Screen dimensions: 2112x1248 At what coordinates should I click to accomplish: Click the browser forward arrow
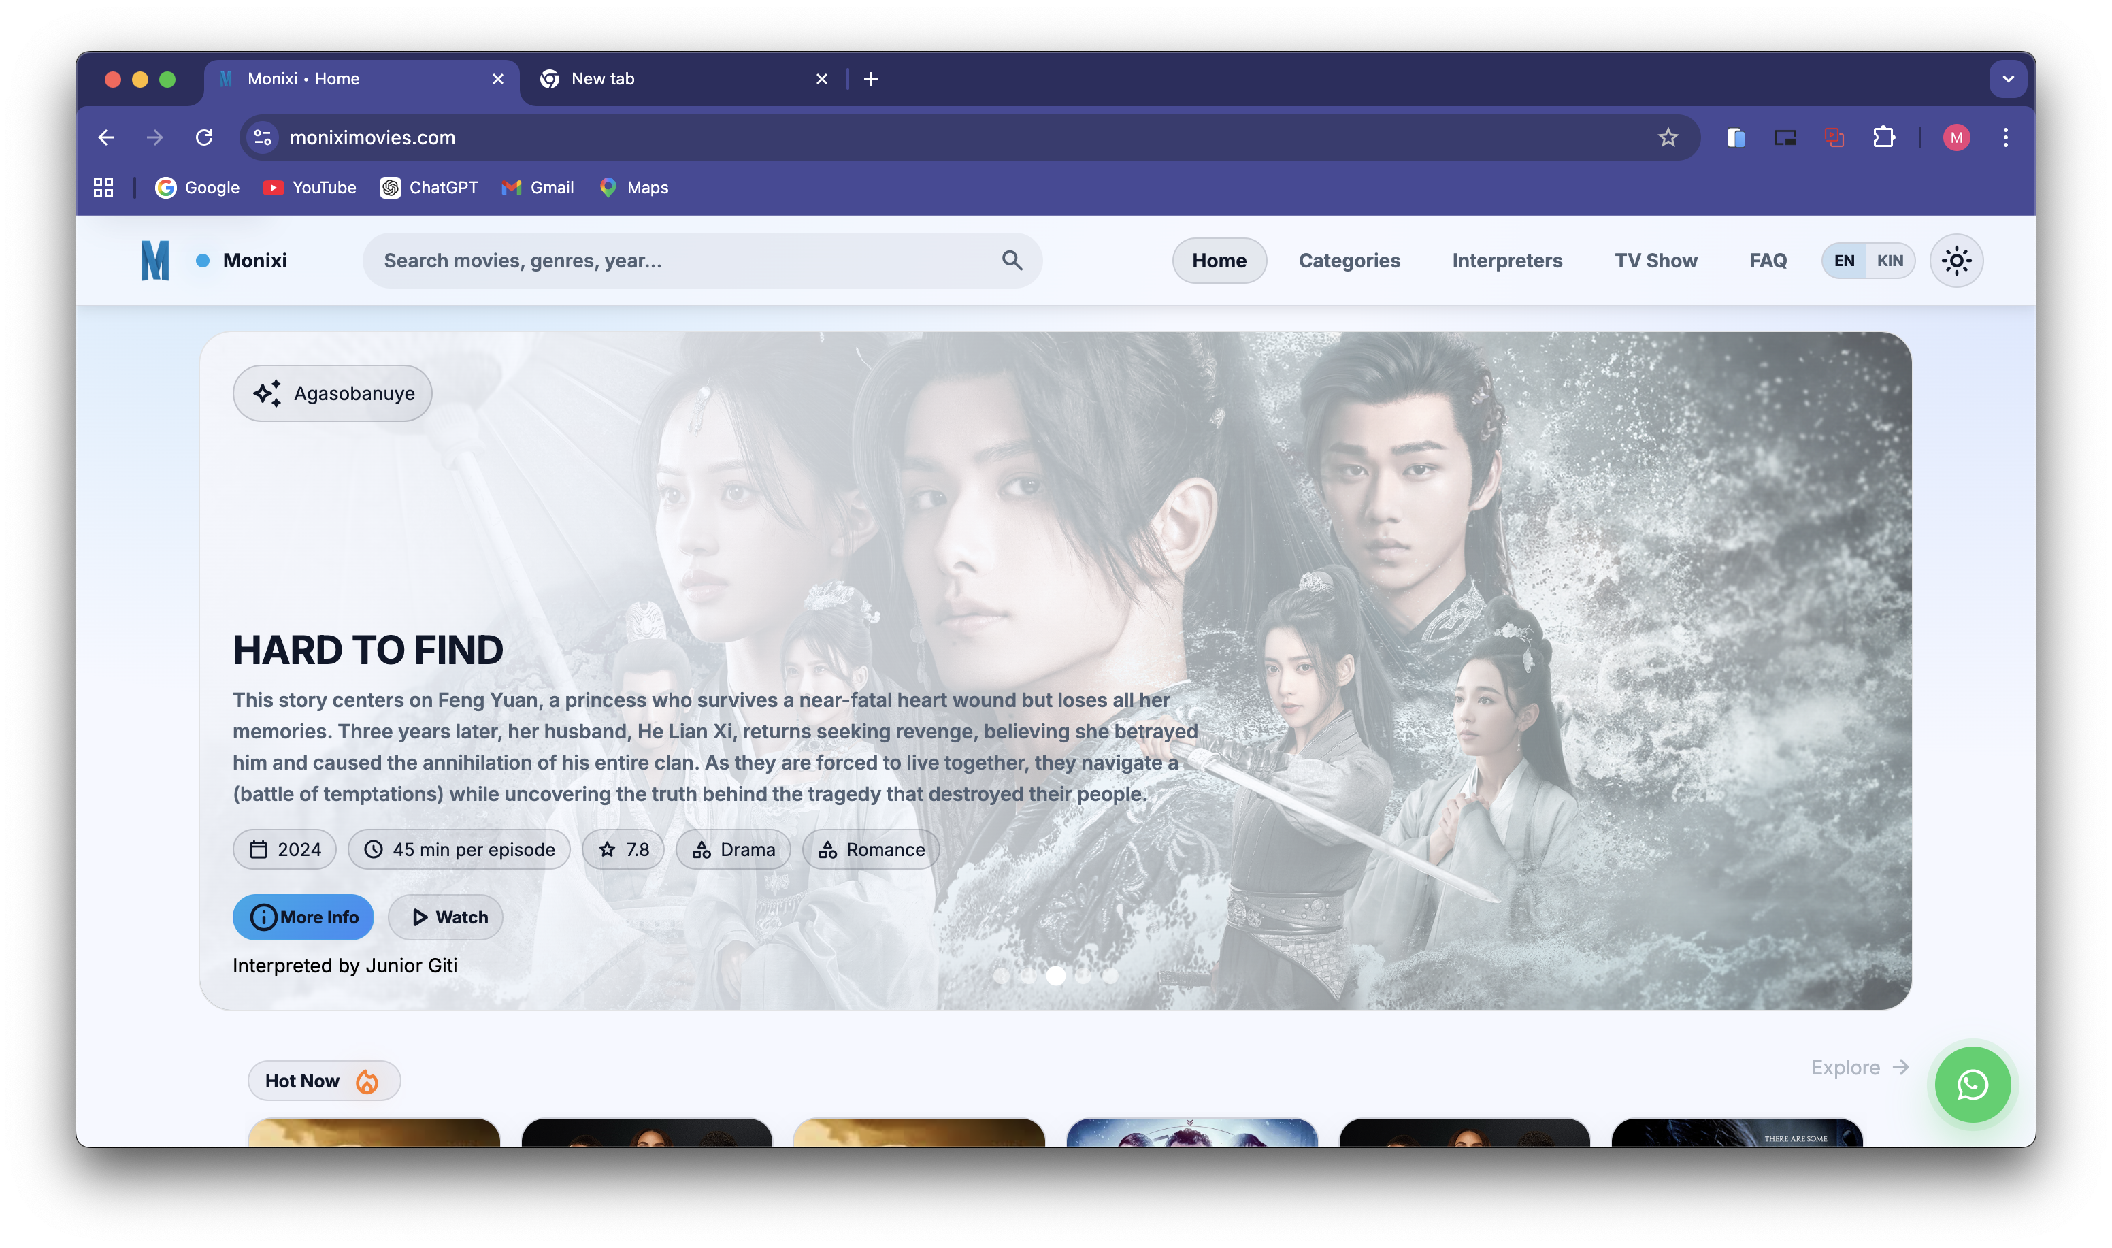tap(154, 137)
